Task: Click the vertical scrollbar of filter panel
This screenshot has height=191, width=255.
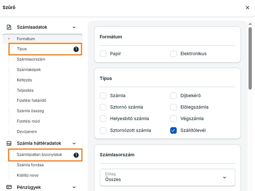Action: [x=250, y=57]
